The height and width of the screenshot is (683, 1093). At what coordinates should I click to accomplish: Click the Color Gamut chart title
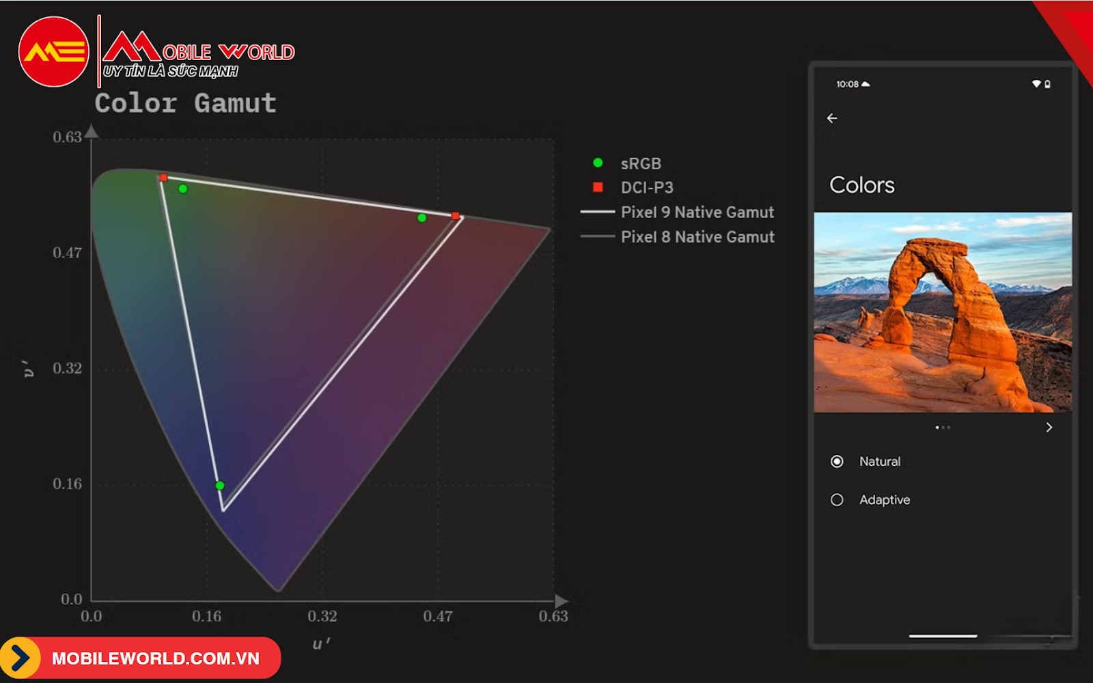(186, 103)
